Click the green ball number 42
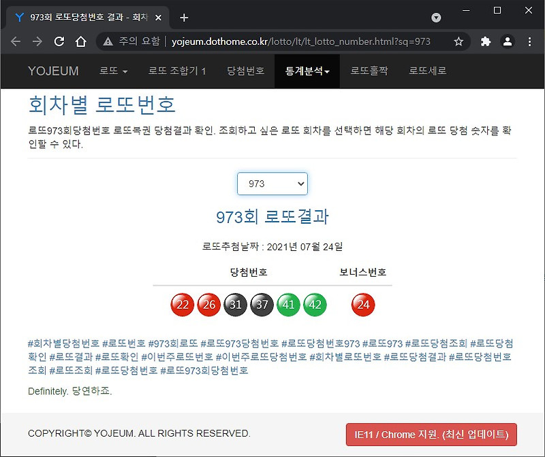 [315, 305]
